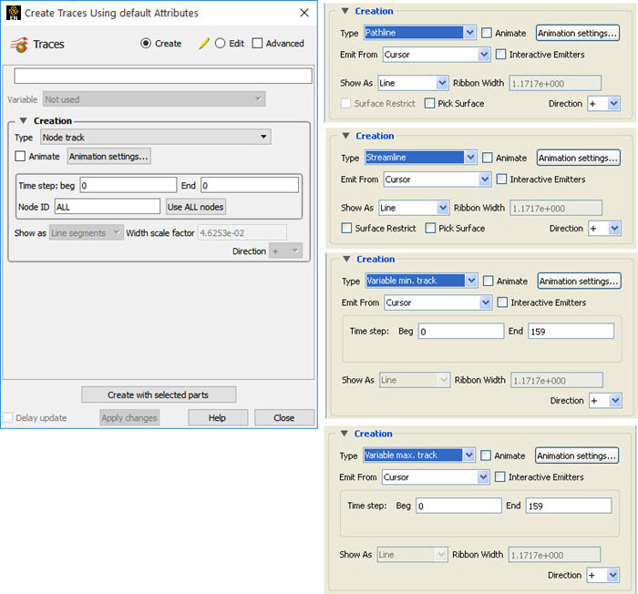This screenshot has height=594, width=638.
Task: Open Emit From dropdown in Variable min. track panel
Action: pos(437,302)
